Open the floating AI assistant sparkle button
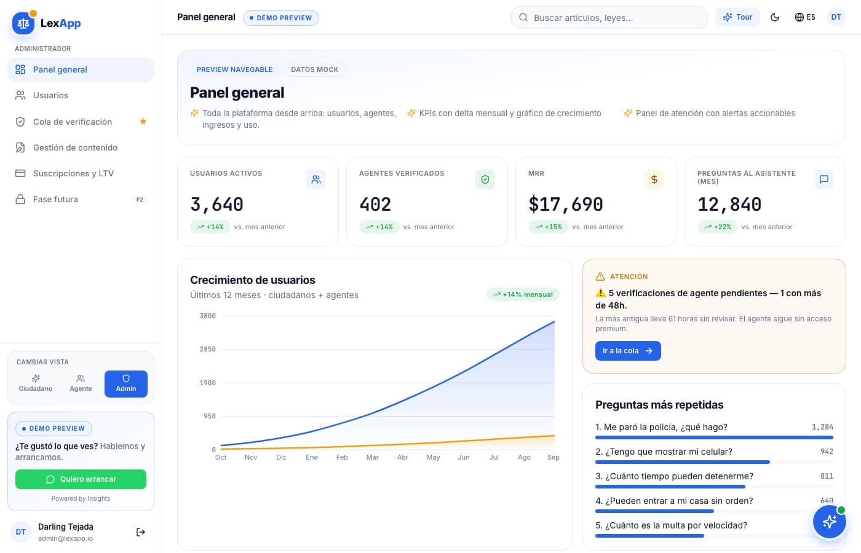 (829, 522)
